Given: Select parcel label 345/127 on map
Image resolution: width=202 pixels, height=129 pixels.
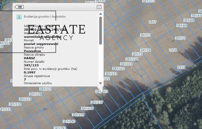Looking at the screenshot, I should [46, 89].
